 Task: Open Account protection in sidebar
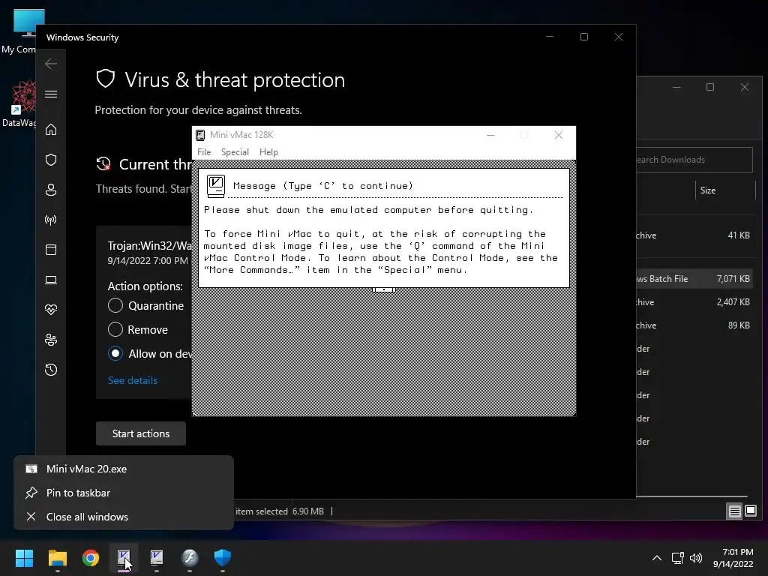51,190
